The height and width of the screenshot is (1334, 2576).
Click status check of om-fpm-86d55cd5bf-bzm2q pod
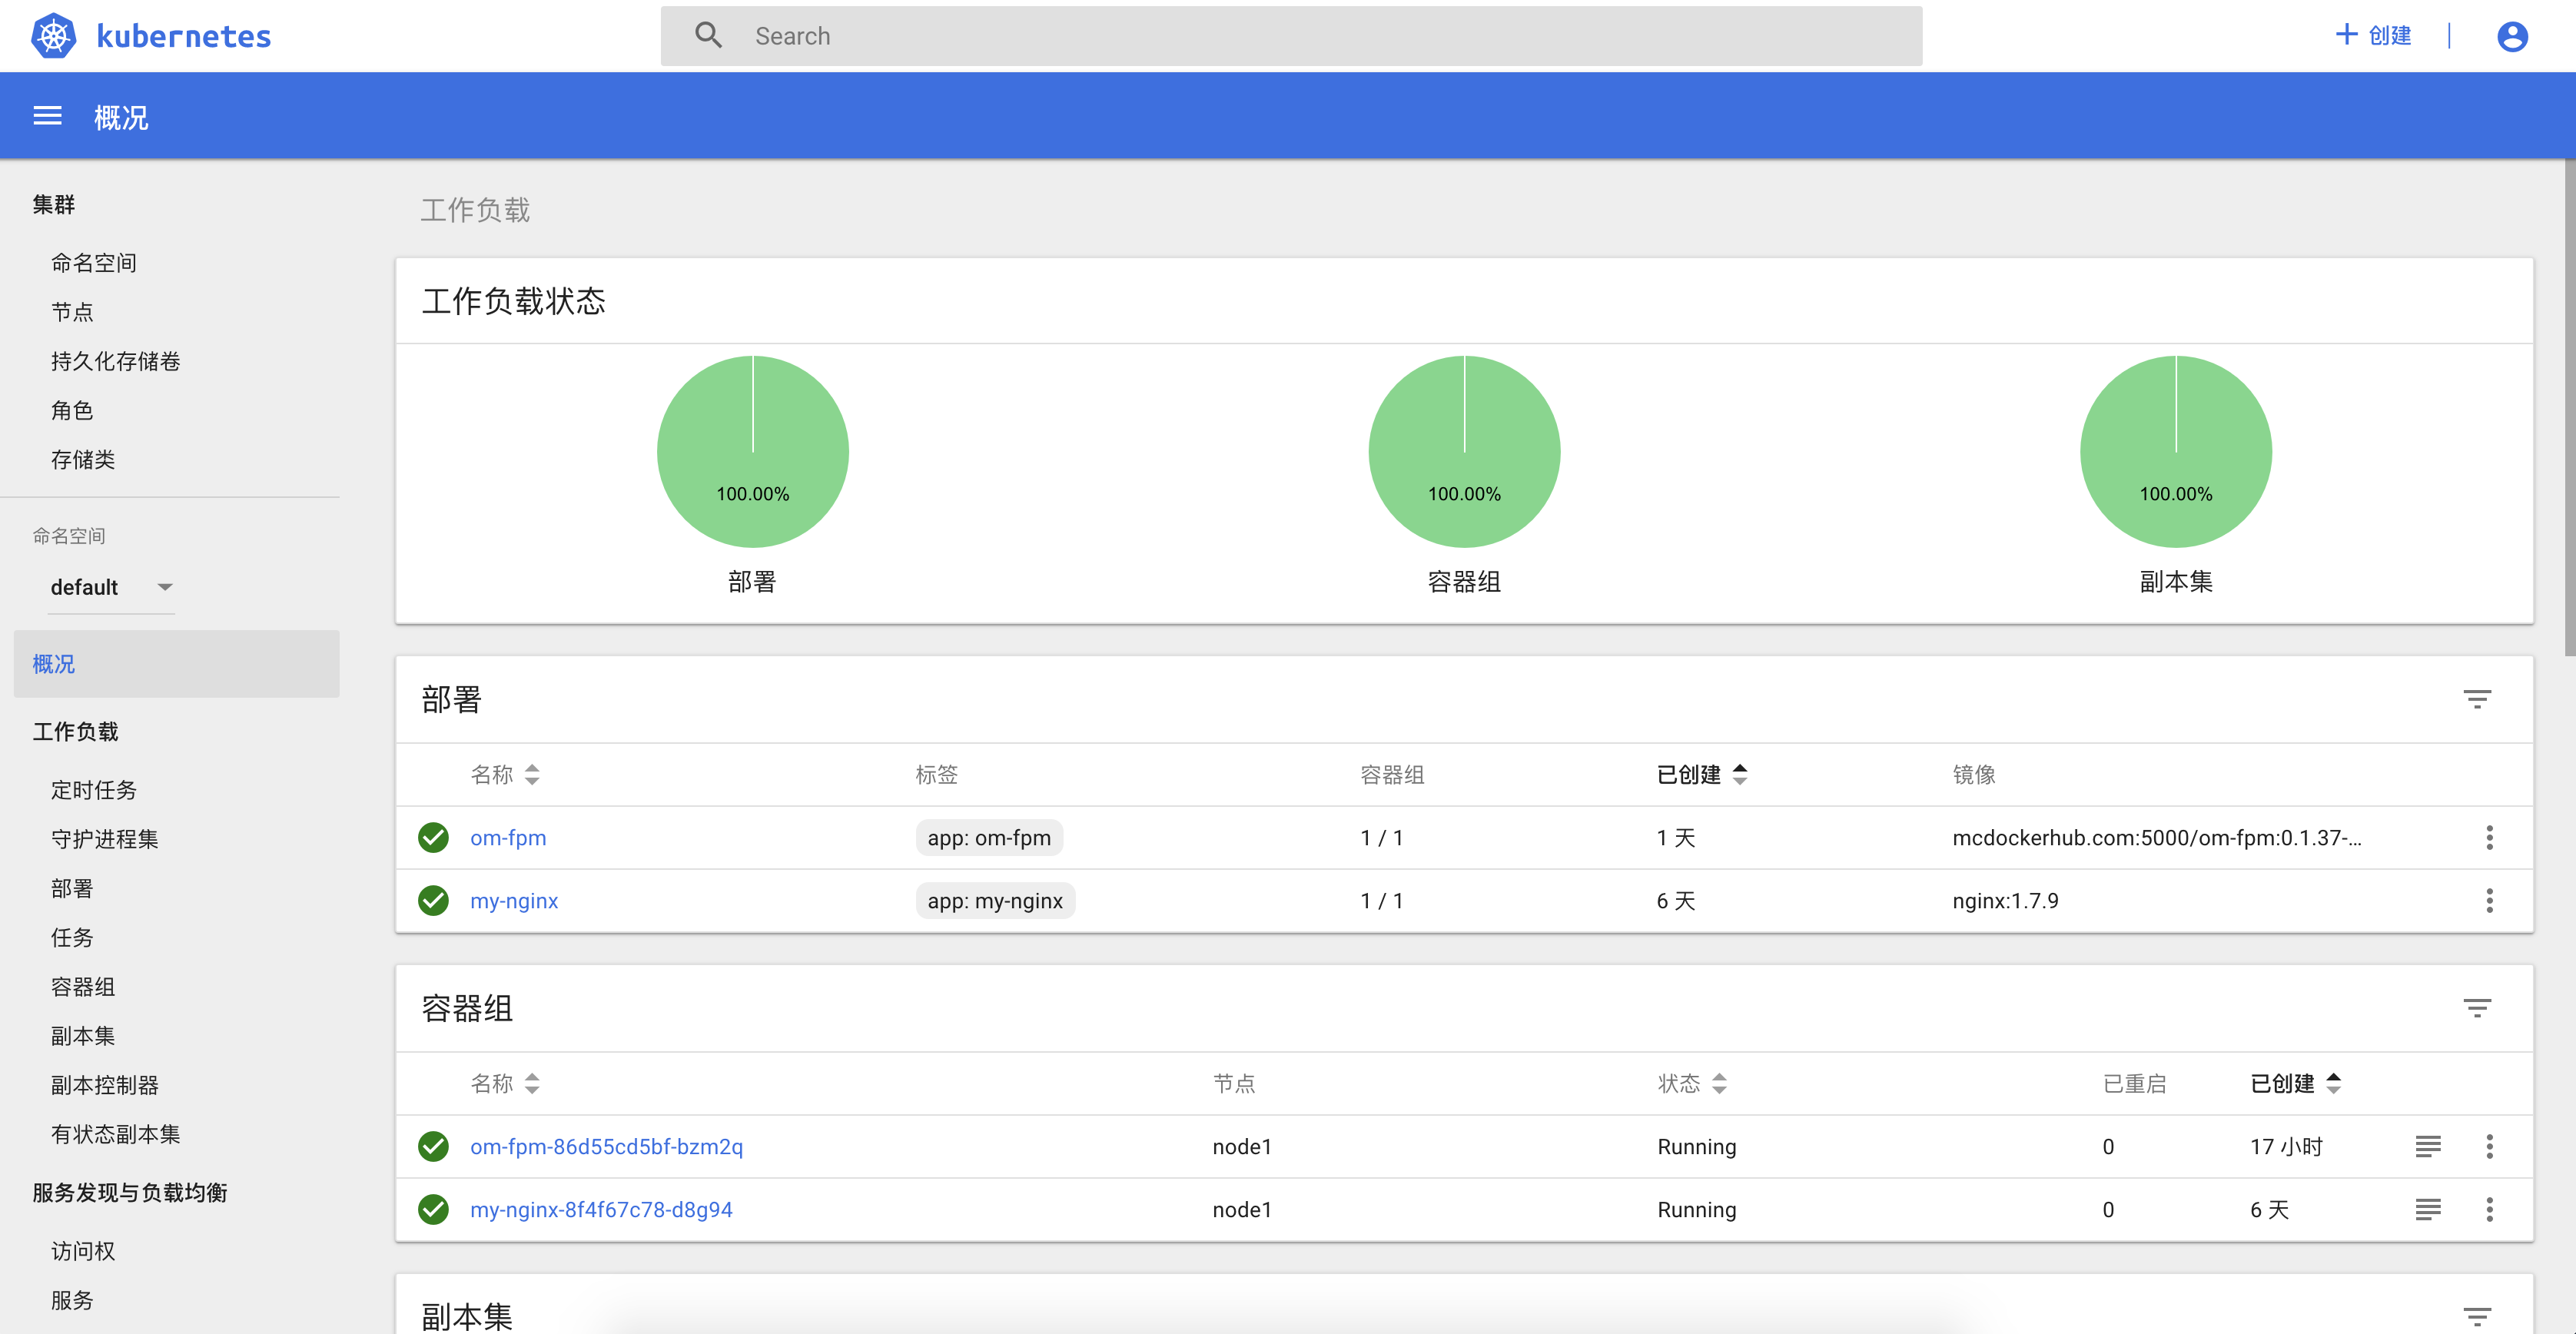coord(433,1146)
